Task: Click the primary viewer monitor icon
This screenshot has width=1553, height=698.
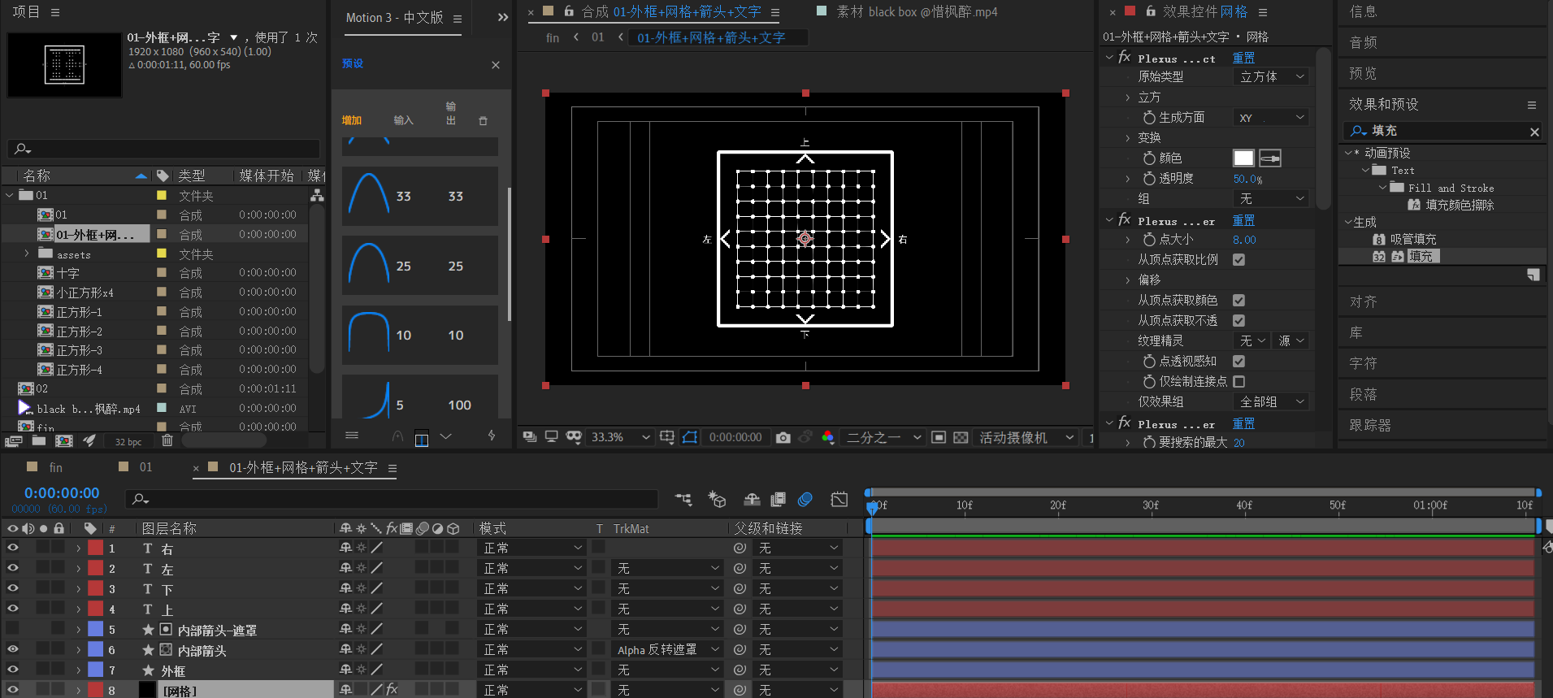Action: 551,437
